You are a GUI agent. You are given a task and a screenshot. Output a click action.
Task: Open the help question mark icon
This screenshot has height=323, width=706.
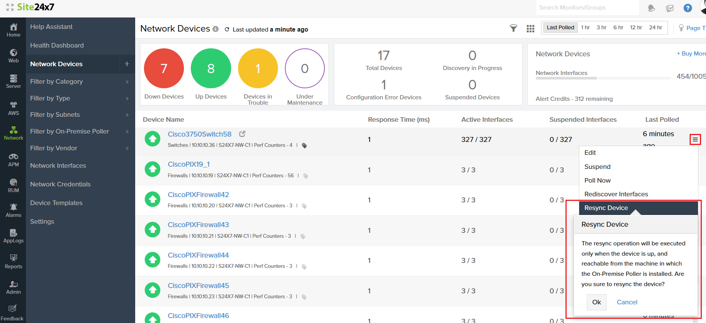pos(687,8)
